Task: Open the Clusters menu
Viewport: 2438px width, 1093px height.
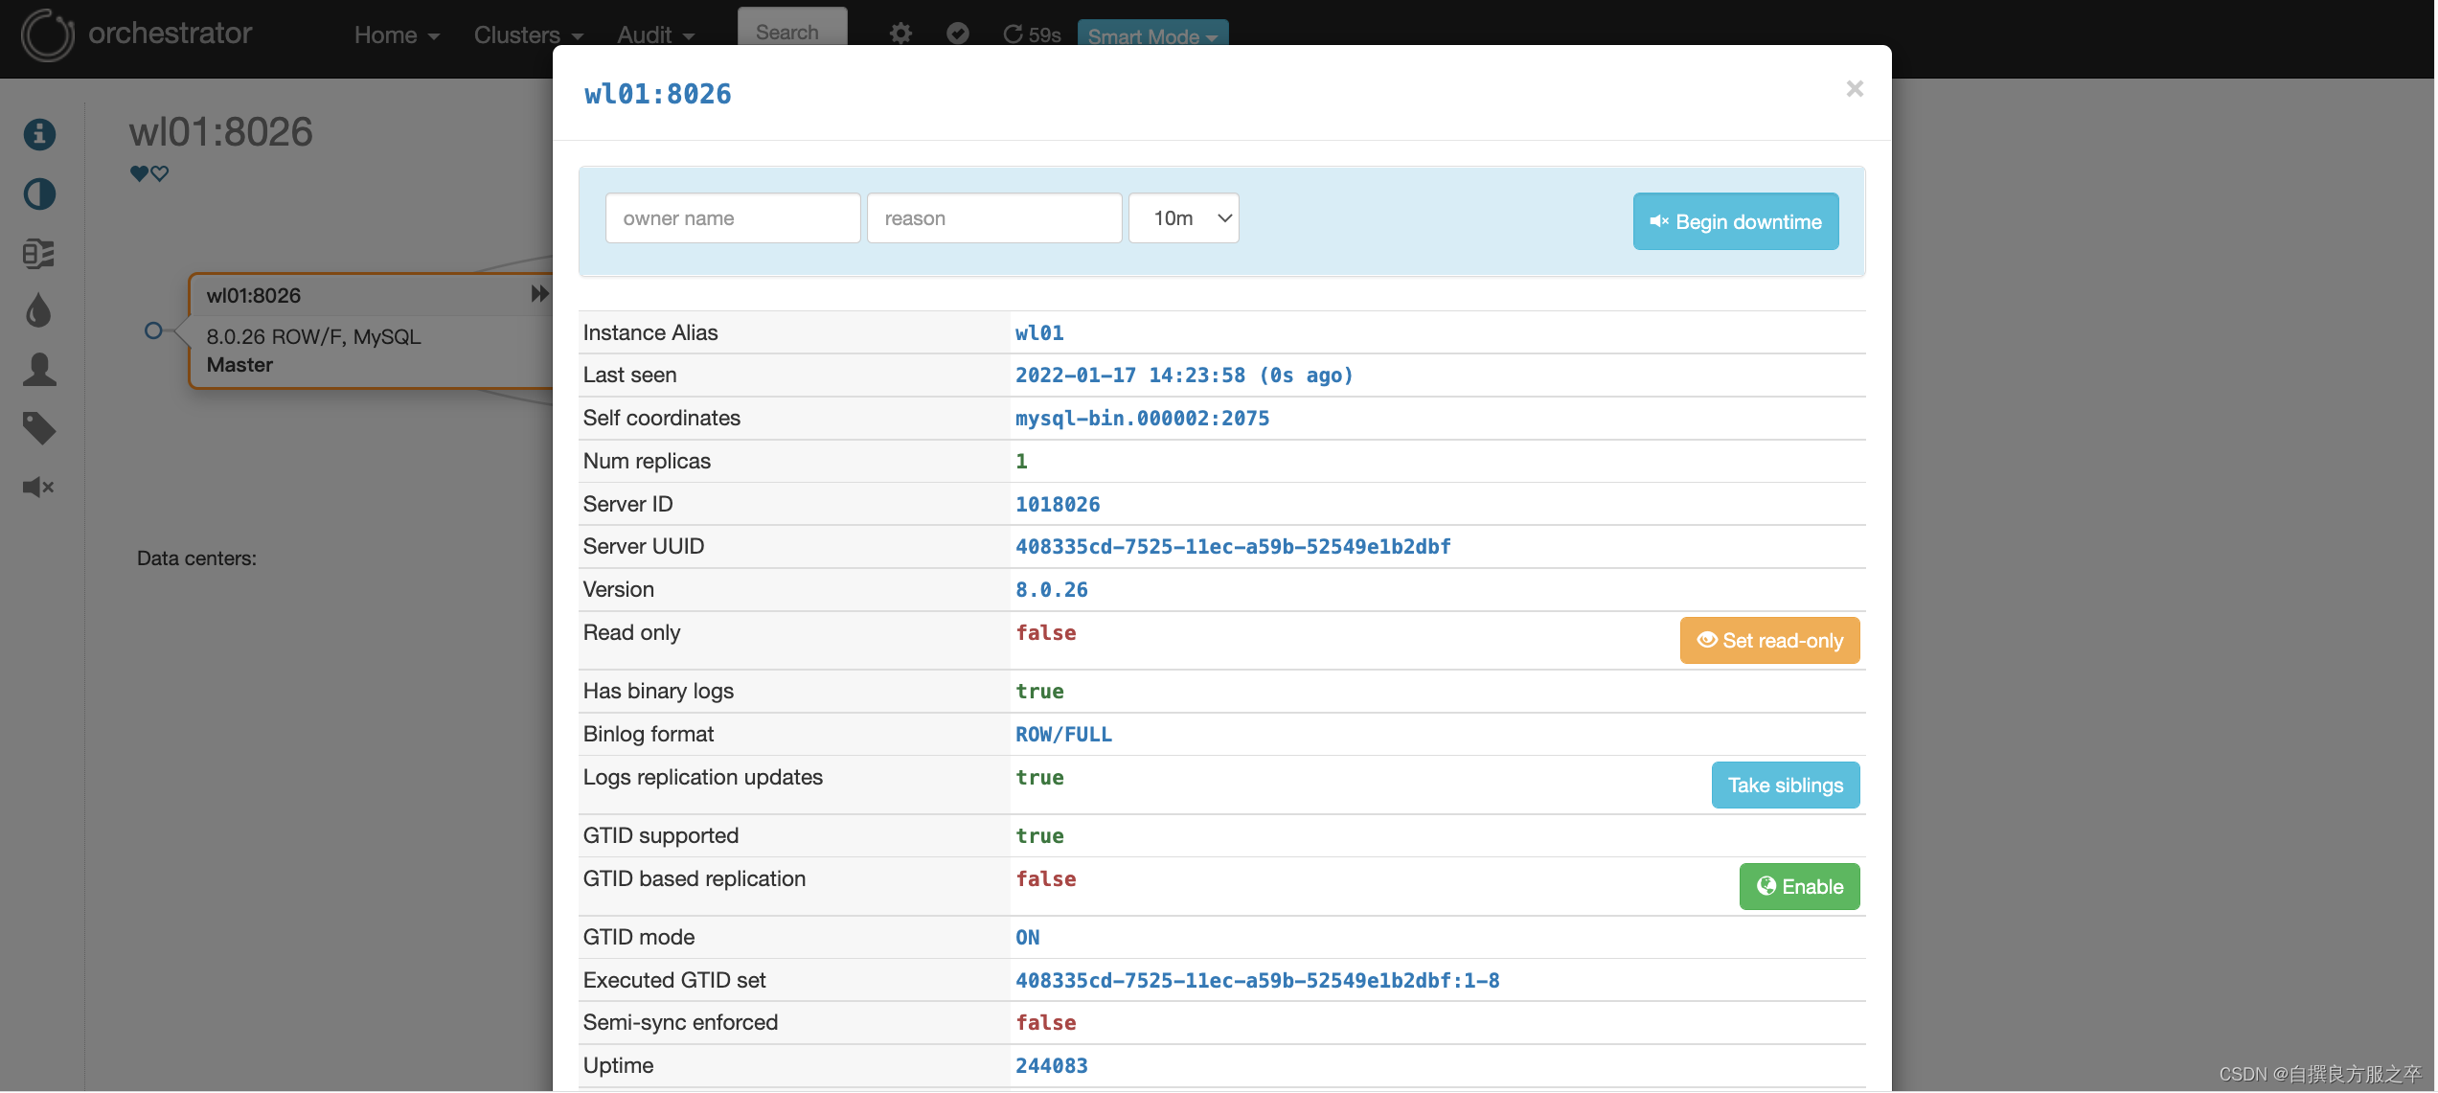Action: coord(528,35)
